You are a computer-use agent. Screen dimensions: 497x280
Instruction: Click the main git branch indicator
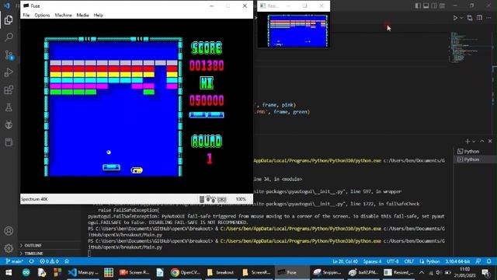point(14,261)
